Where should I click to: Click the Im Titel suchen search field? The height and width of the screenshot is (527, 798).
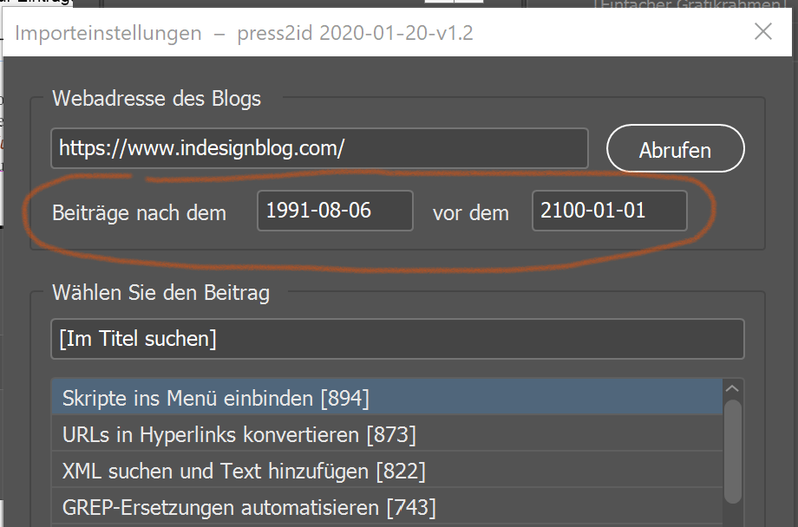click(x=397, y=339)
